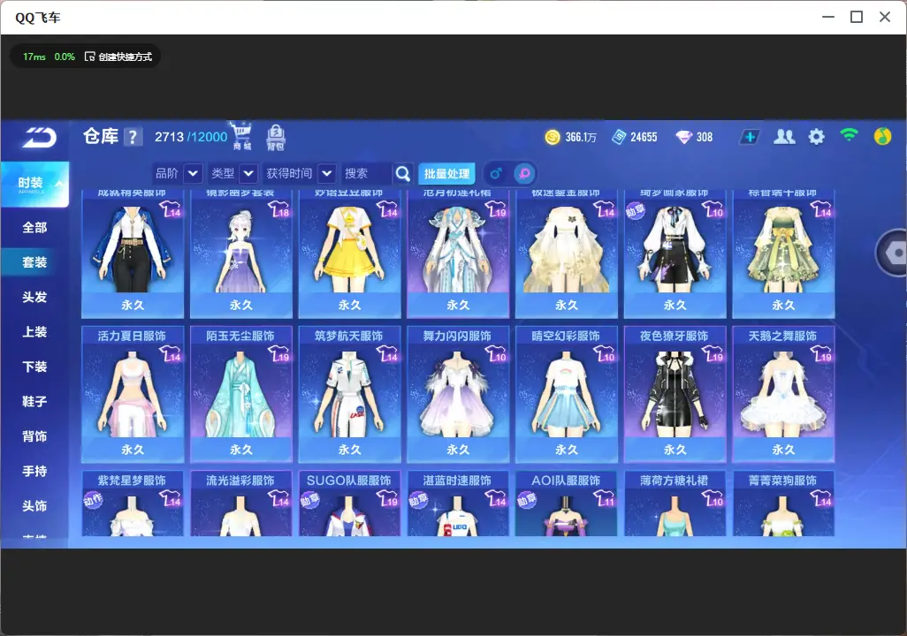The height and width of the screenshot is (636, 907).
Task: Click the 366.1万 gold balance
Action: [x=581, y=137]
